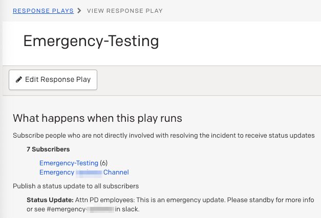This screenshot has width=321, height=218.
Task: Open the Emergency Channel subscriber link
Action: (x=84, y=172)
